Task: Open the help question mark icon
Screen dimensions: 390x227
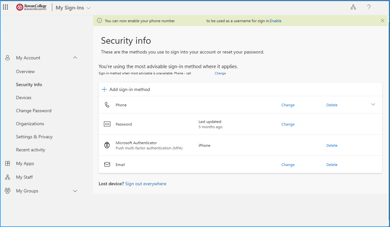Action: (x=369, y=7)
